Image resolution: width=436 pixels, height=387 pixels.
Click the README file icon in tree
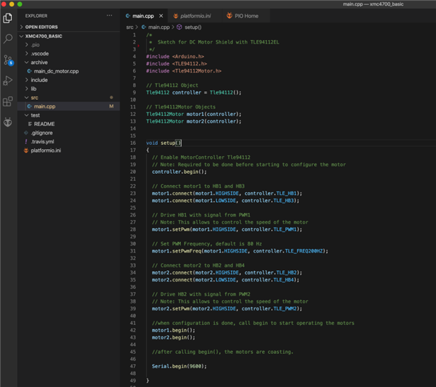[x=30, y=124]
